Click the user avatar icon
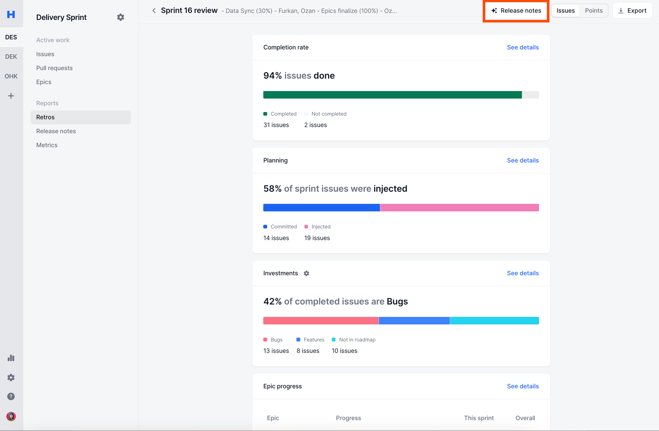 [x=11, y=416]
